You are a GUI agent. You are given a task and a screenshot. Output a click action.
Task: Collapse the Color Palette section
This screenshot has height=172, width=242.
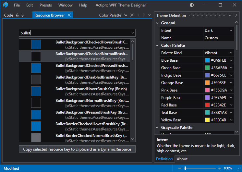(157, 45)
